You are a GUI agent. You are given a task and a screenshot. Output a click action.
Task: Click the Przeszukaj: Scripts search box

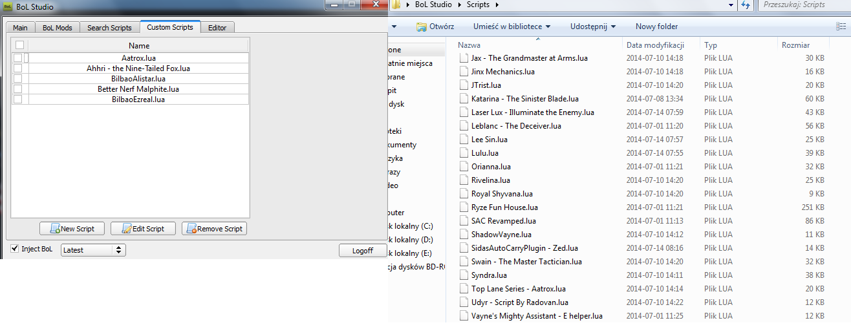click(803, 5)
